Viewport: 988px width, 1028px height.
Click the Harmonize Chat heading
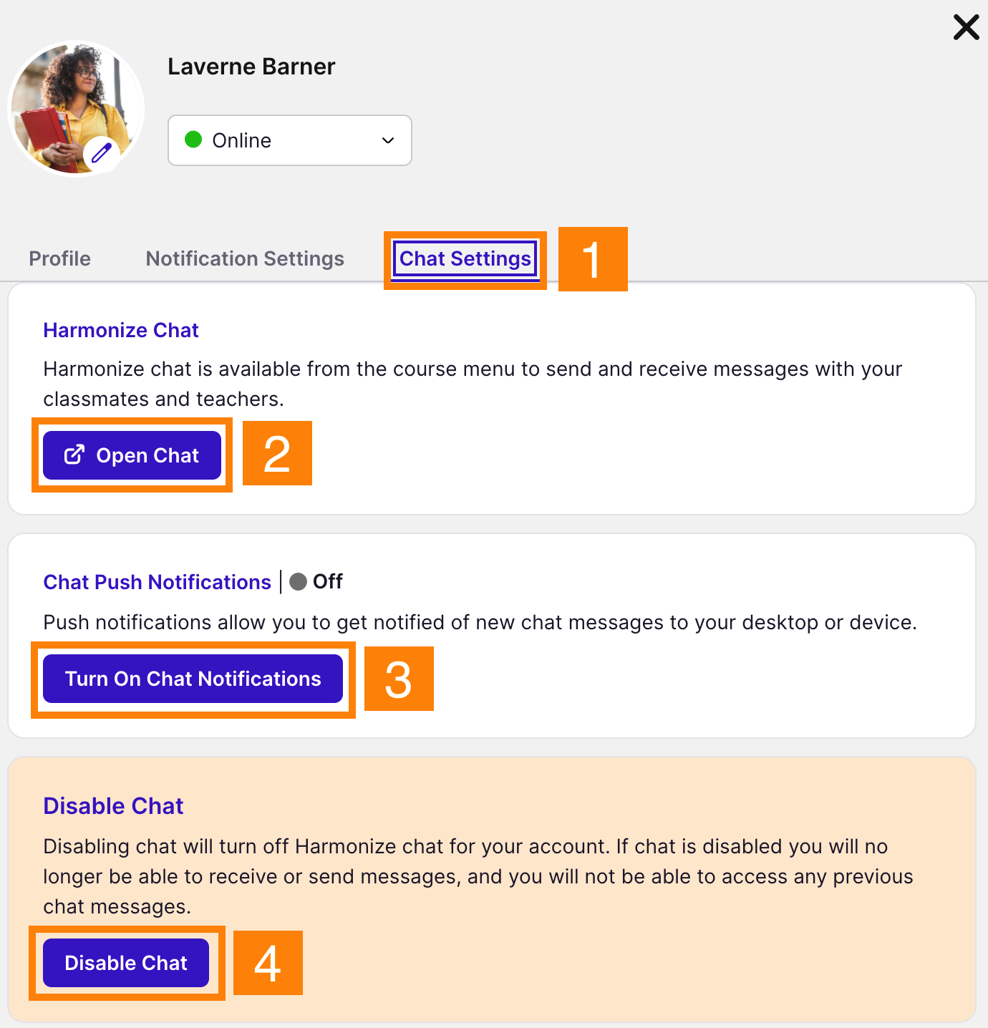121,330
